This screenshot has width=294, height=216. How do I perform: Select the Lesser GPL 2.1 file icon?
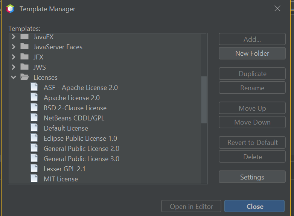34,169
